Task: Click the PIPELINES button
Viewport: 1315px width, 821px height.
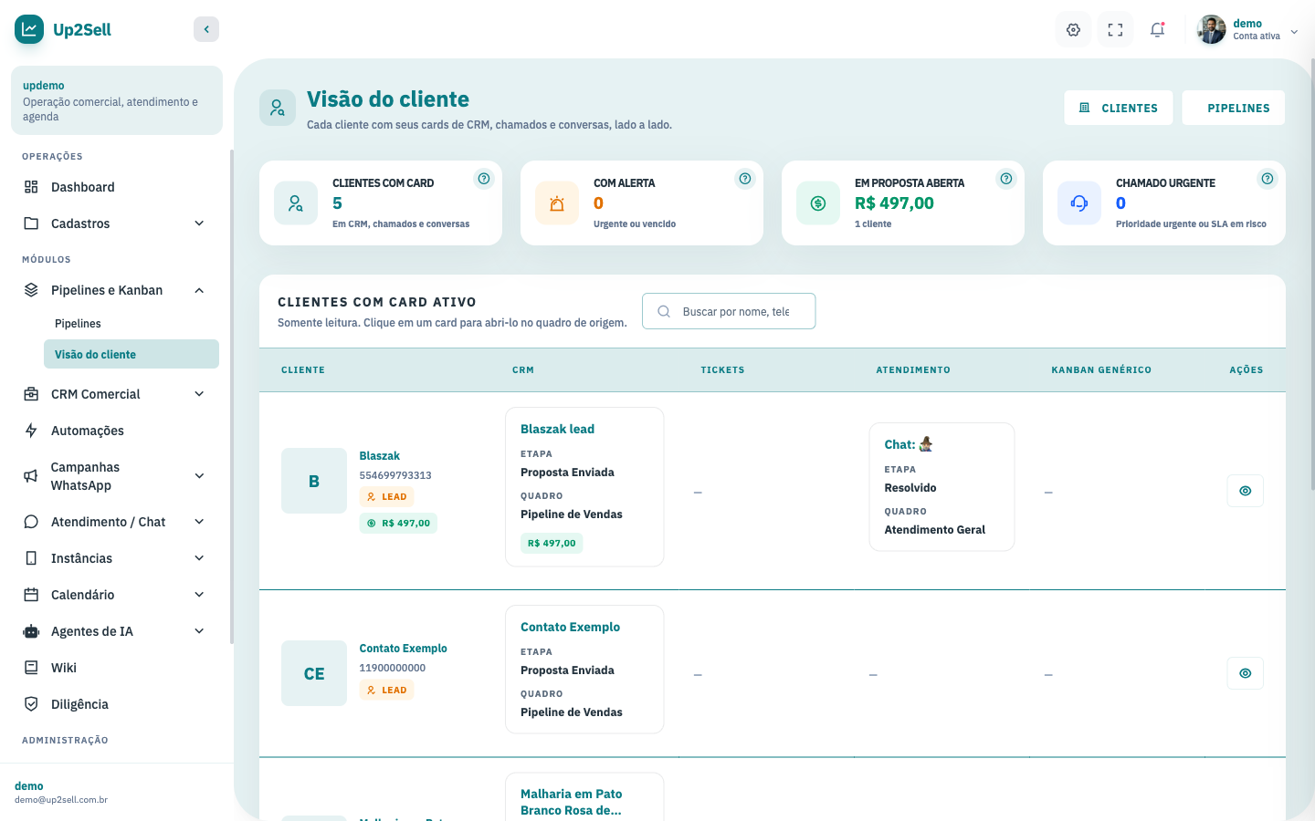Action: pyautogui.click(x=1234, y=108)
